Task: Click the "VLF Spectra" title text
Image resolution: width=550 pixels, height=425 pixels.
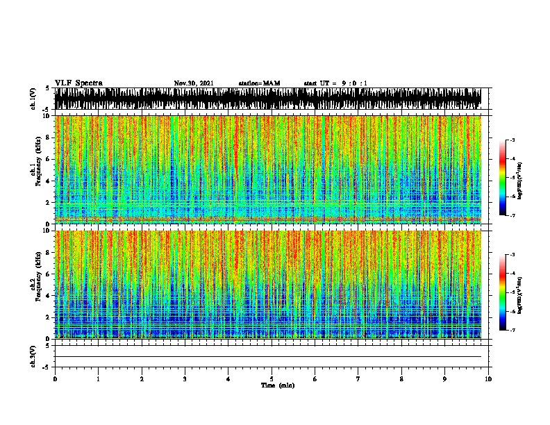Action: [x=78, y=83]
